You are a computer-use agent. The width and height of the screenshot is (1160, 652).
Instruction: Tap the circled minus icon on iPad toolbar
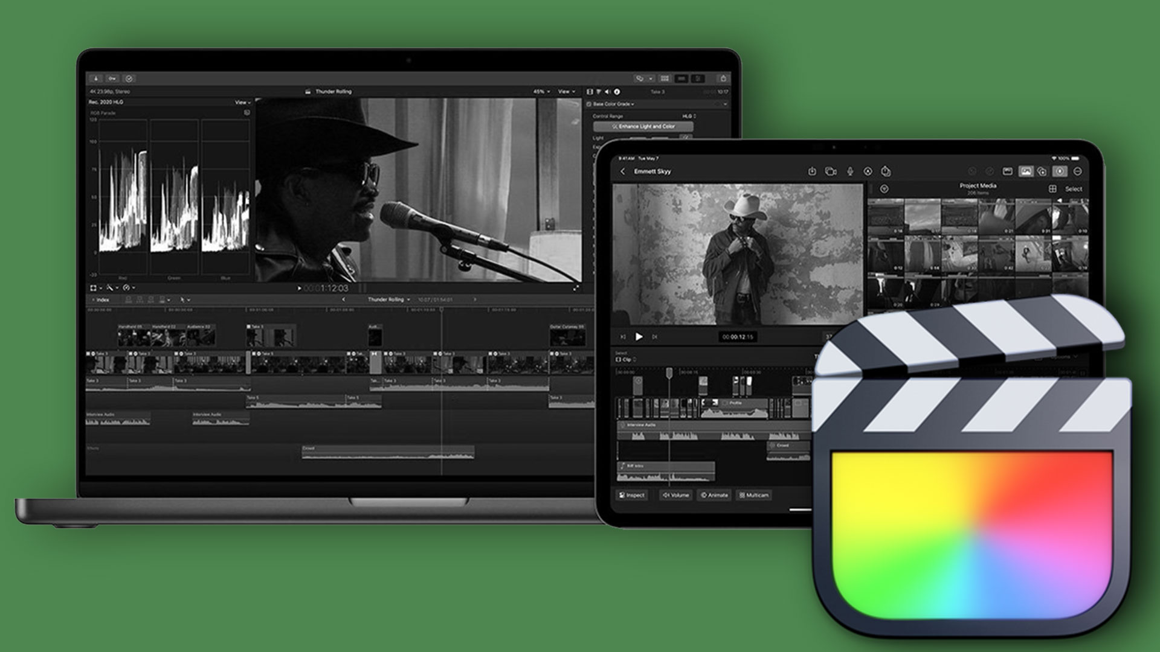click(1077, 171)
